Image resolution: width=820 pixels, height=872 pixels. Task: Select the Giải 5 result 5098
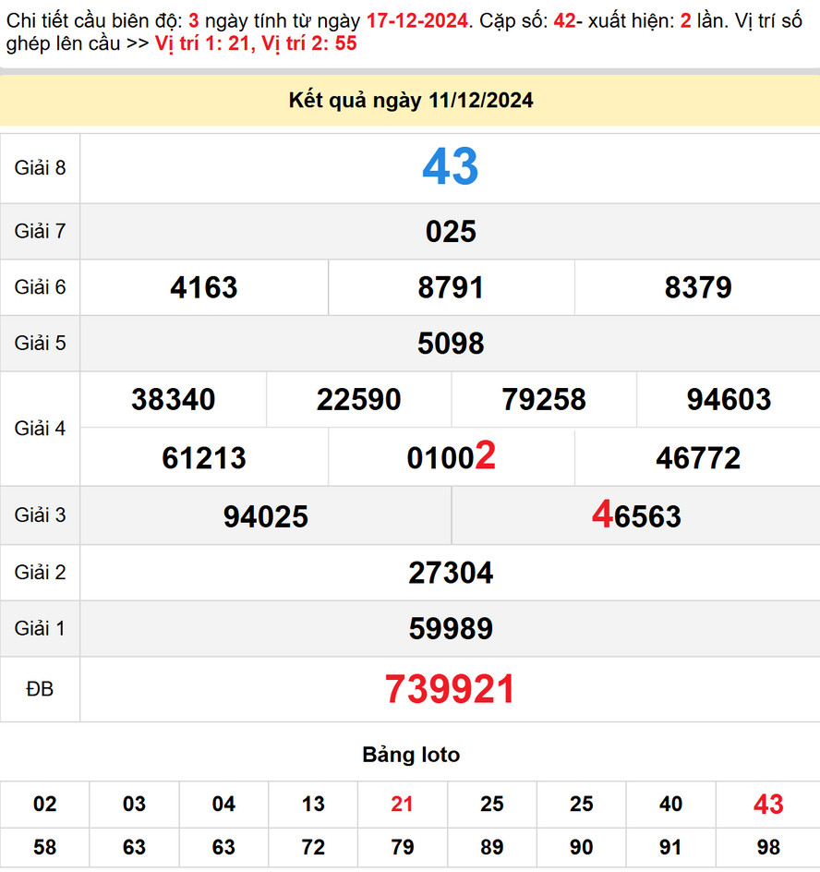coord(450,344)
